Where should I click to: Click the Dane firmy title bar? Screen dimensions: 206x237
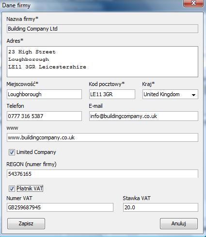coord(91,5)
